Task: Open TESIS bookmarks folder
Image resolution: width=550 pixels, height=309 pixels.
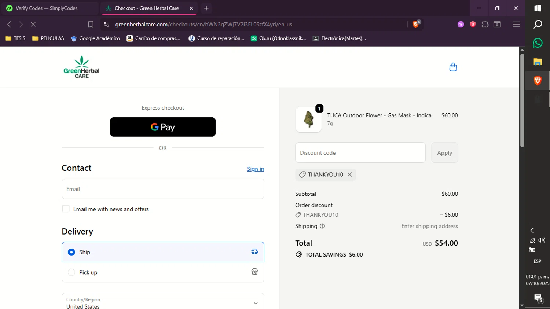Action: 15,38
